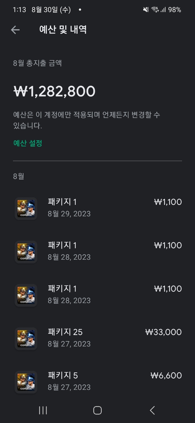The width and height of the screenshot is (195, 423).
Task: Tap the ₩6,600 price amount
Action: click(166, 376)
